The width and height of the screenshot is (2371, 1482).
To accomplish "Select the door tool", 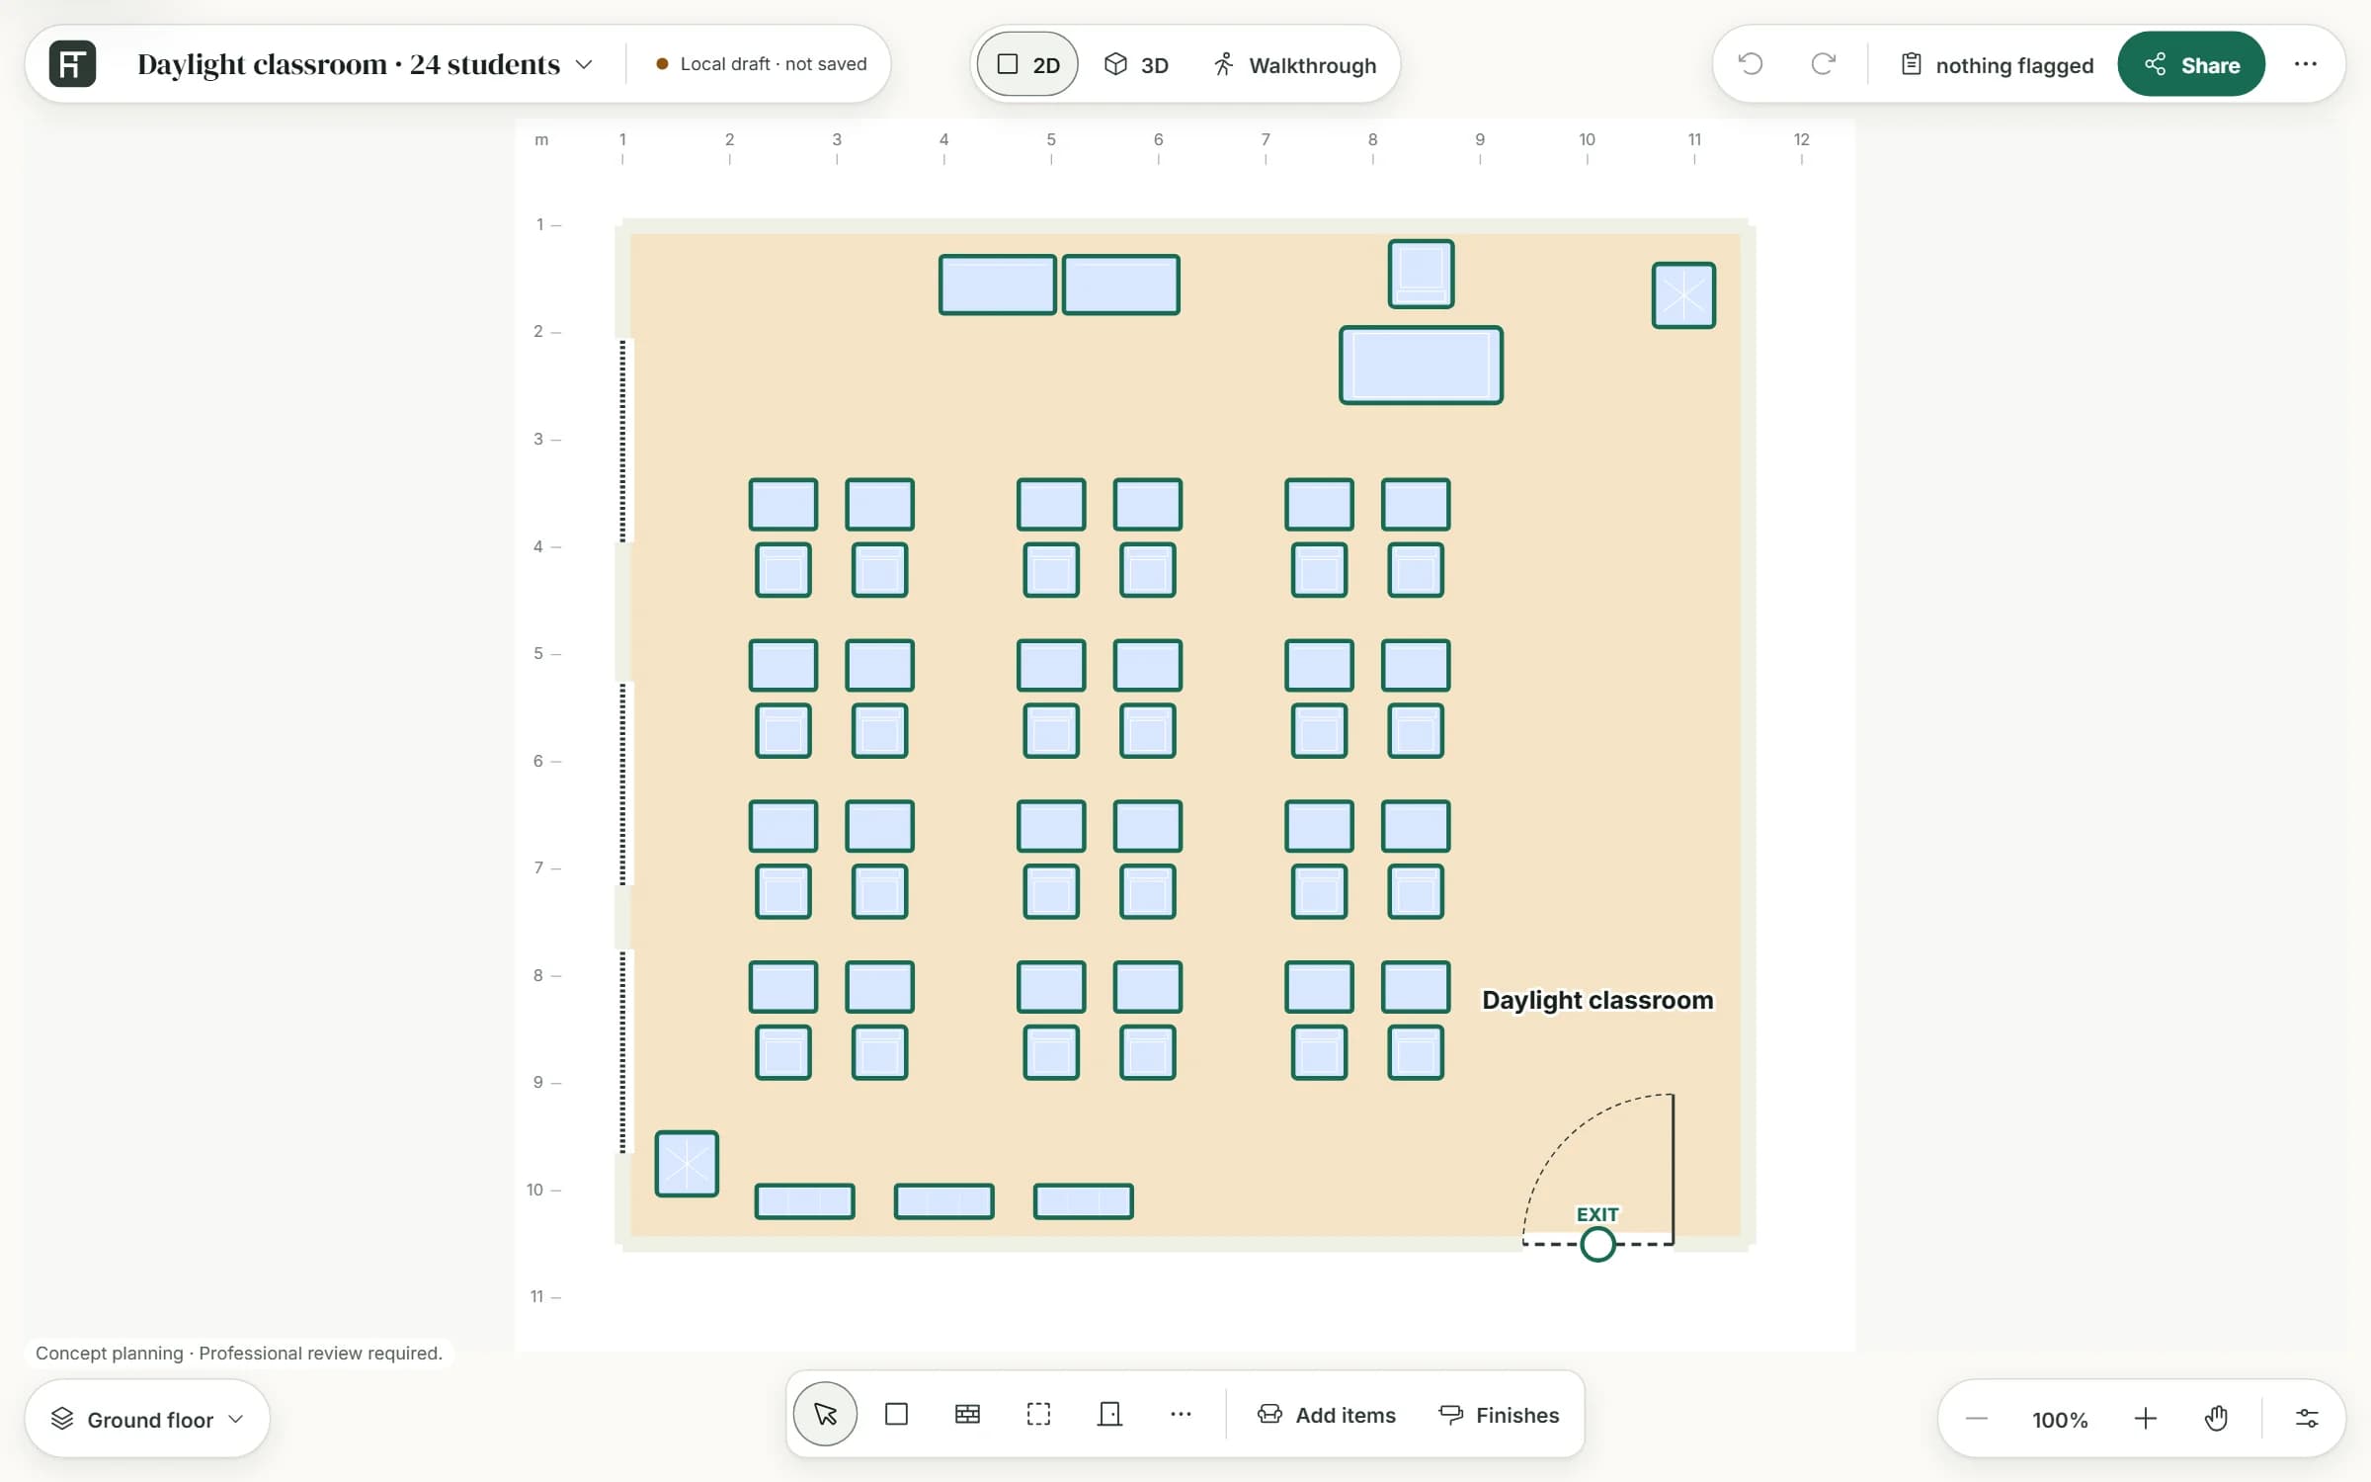I will [1109, 1414].
